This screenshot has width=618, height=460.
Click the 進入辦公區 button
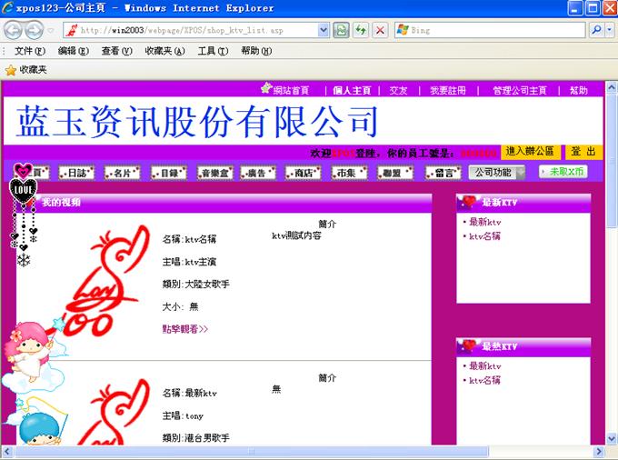(x=530, y=152)
